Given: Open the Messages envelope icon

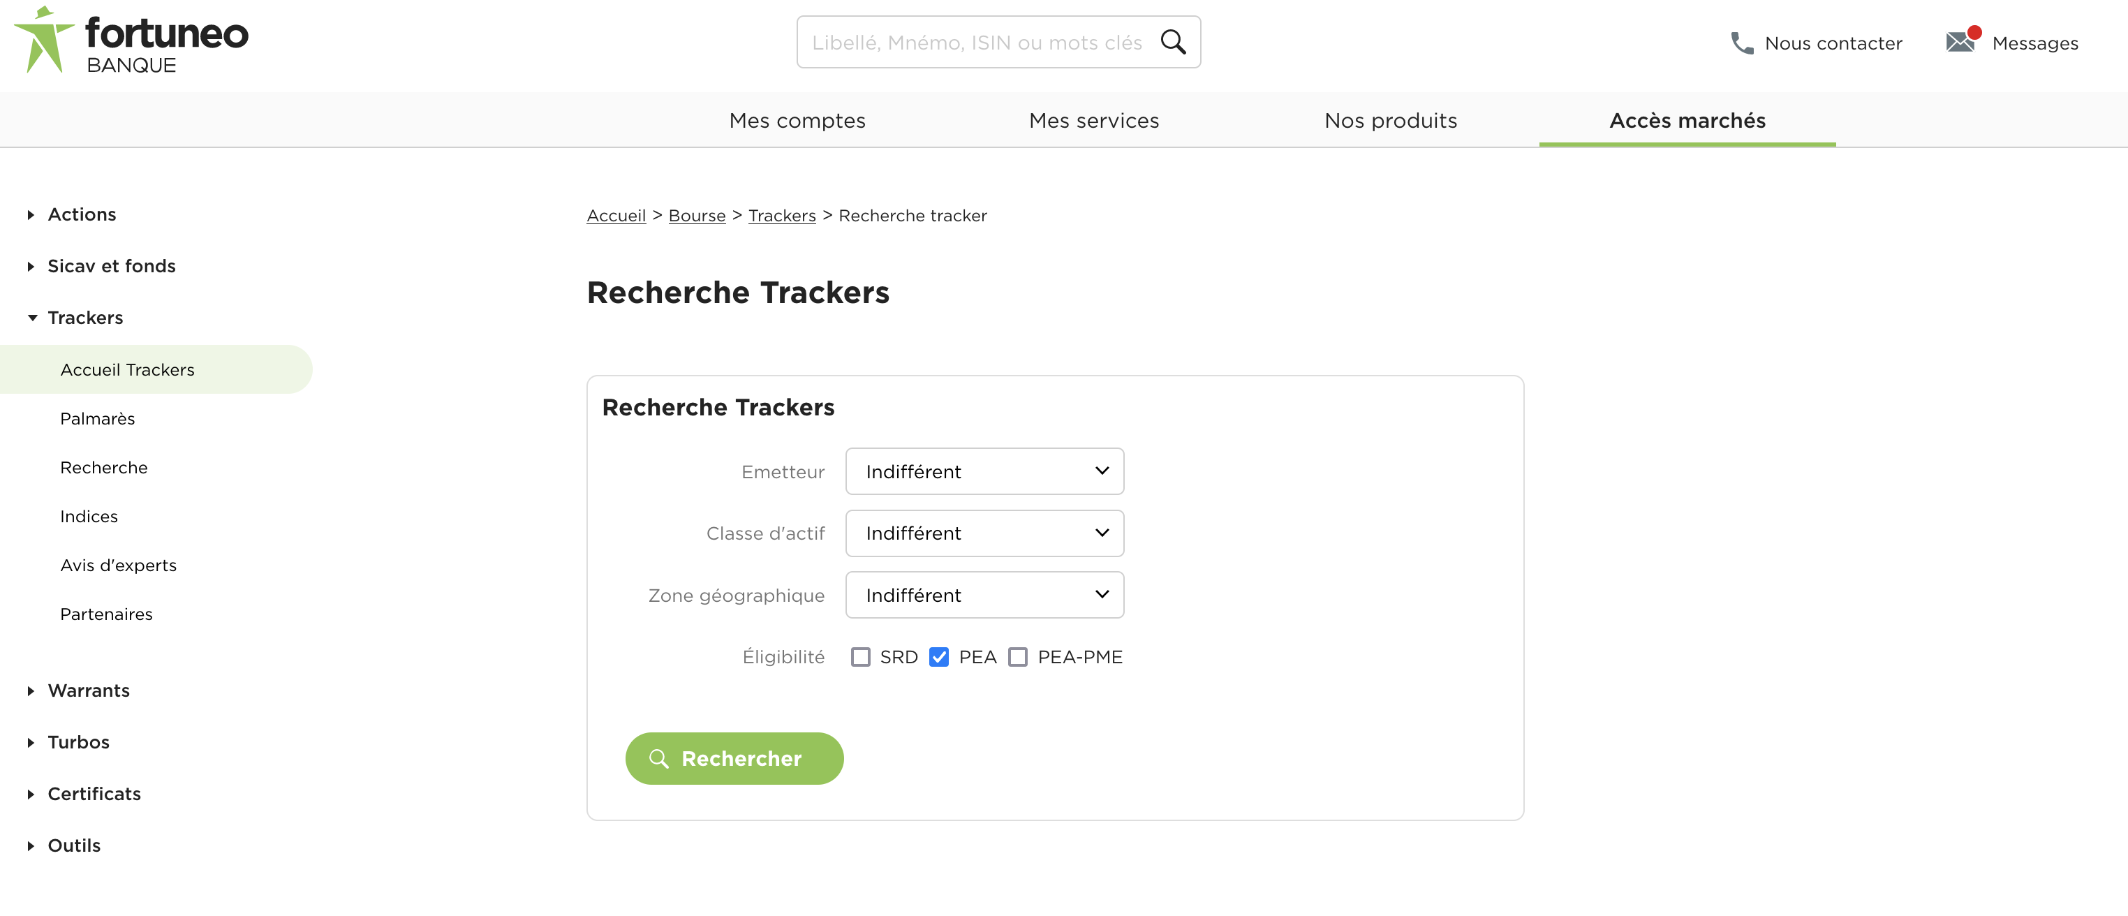Looking at the screenshot, I should [x=1960, y=42].
